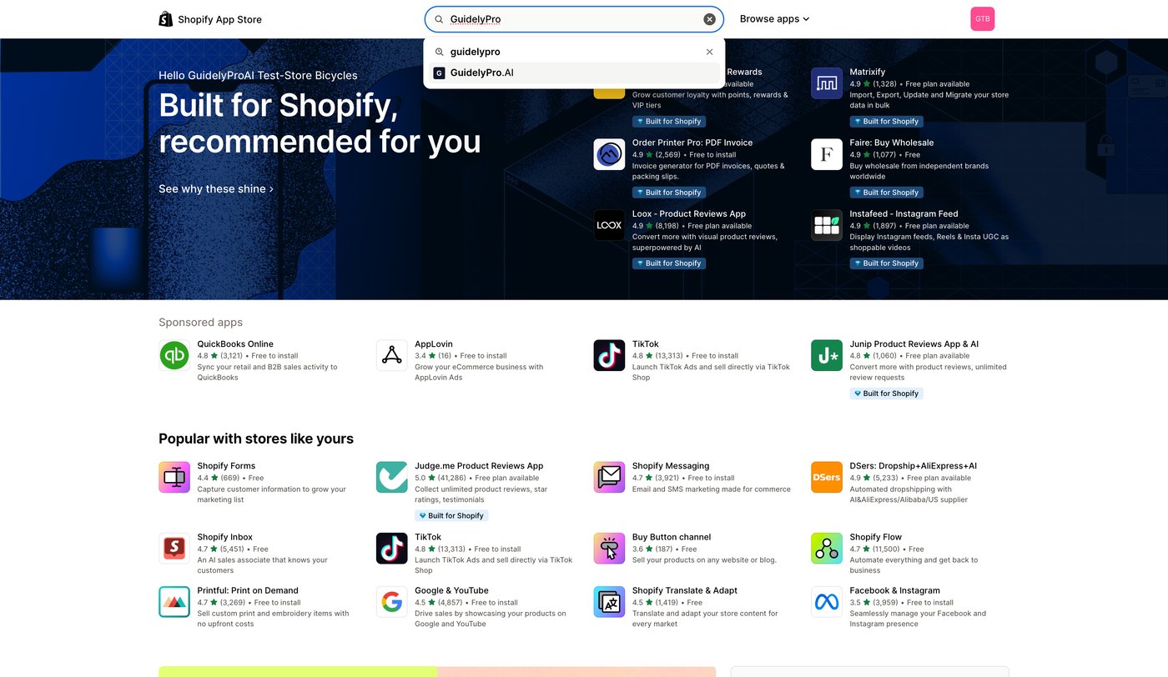Viewport: 1168px width, 677px height.
Task: Open the Judge.me app icon
Action: point(392,477)
